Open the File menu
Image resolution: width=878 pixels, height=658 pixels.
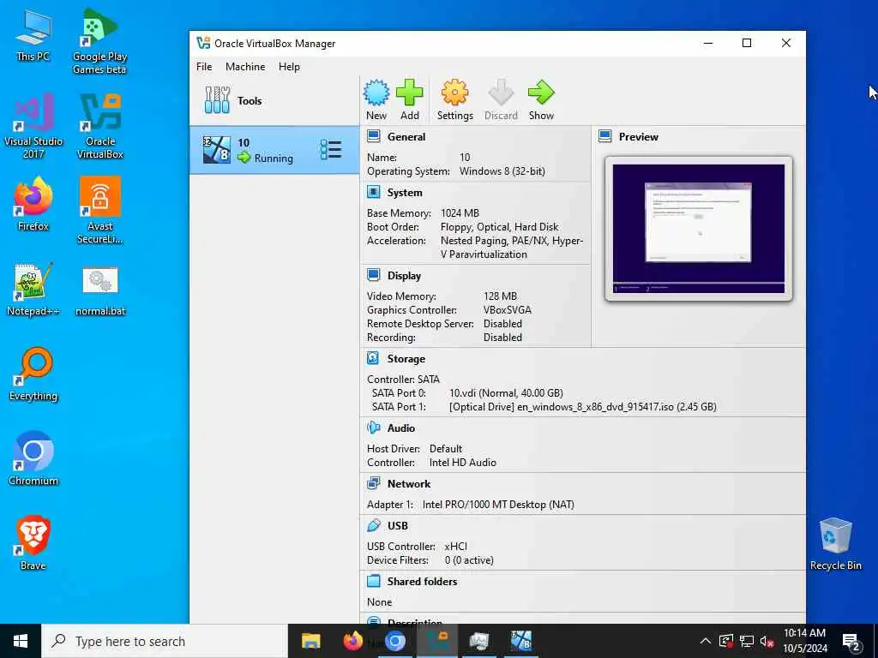(x=204, y=67)
